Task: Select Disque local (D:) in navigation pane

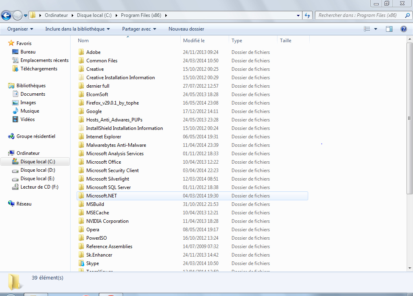Action: 34,170
